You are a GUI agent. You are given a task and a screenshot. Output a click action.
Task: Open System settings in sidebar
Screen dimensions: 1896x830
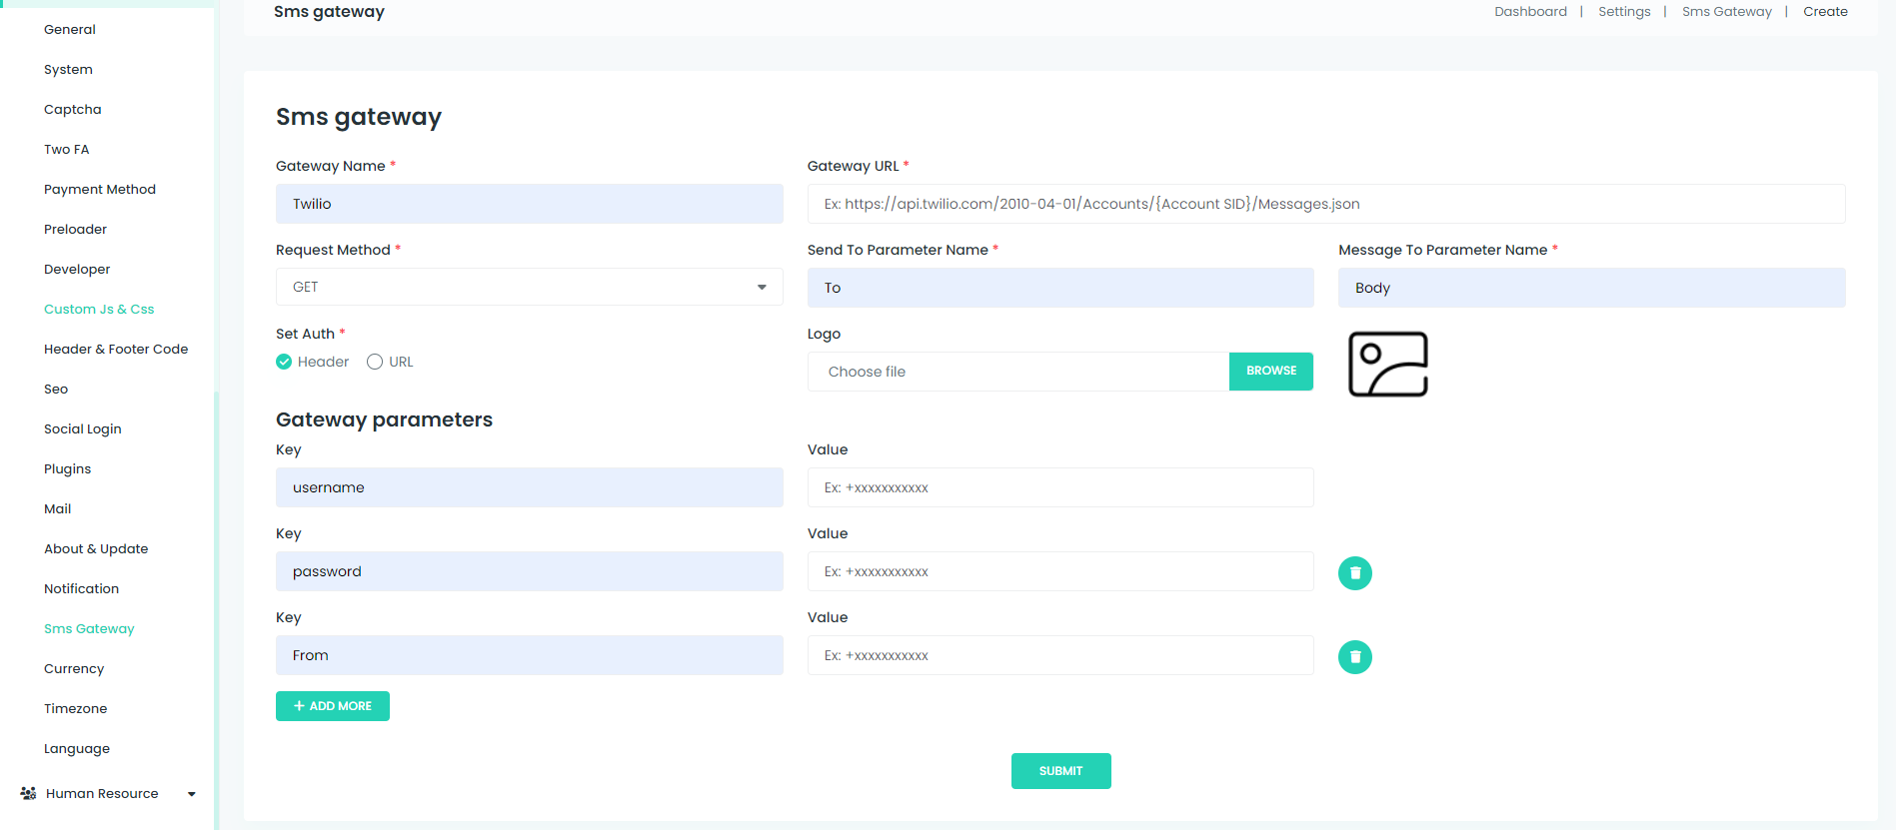pos(68,69)
